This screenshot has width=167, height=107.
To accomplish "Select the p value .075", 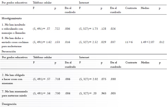I will (103, 79).
